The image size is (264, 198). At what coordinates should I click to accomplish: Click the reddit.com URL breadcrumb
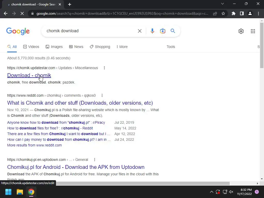coord(51,95)
